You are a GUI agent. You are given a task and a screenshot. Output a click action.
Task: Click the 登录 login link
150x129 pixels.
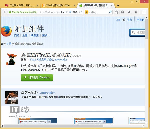pyautogui.click(x=129, y=20)
